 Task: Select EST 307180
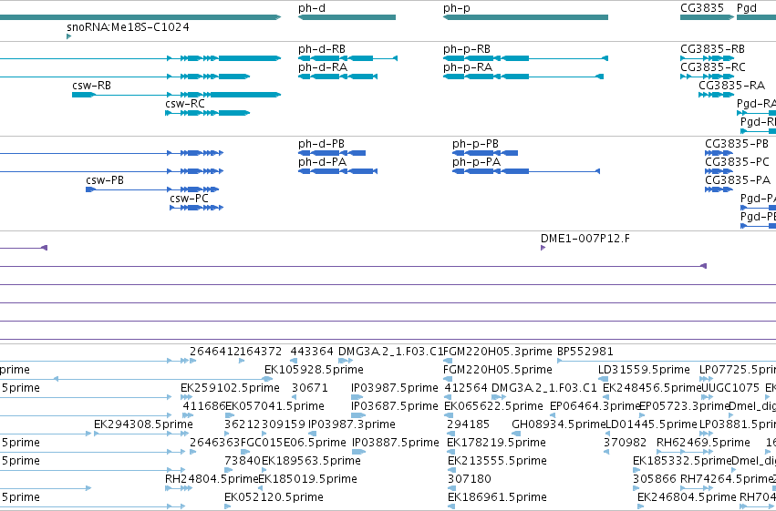pyautogui.click(x=470, y=479)
